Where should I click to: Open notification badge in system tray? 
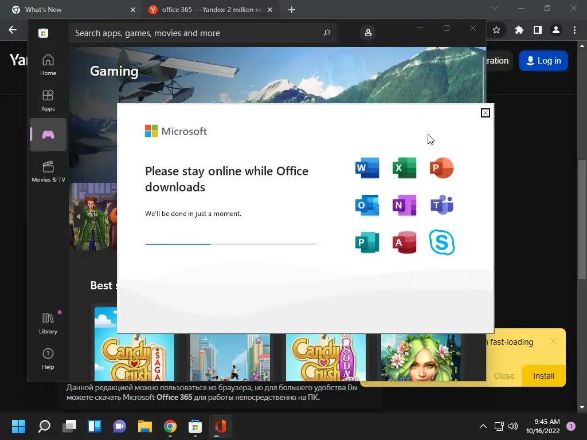pos(571,426)
